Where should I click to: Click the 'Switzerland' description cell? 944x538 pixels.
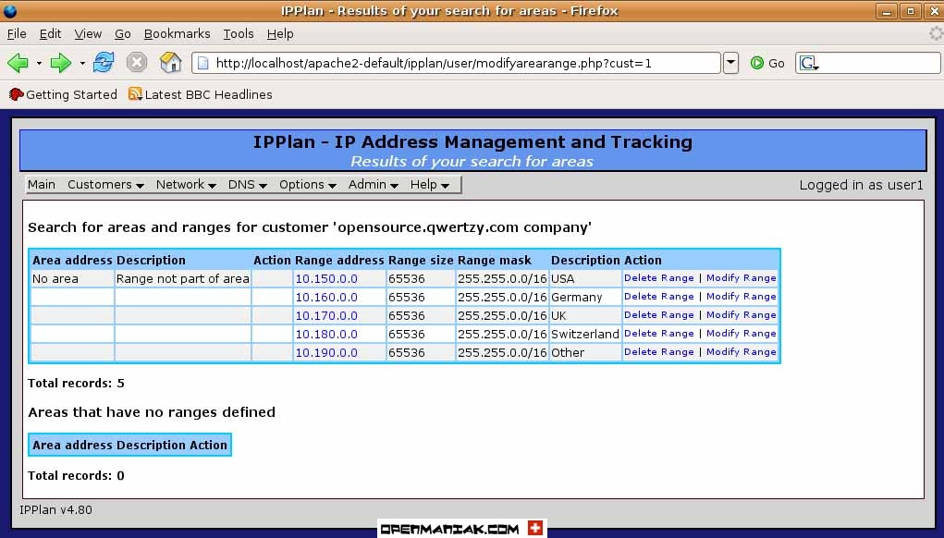pyautogui.click(x=585, y=334)
